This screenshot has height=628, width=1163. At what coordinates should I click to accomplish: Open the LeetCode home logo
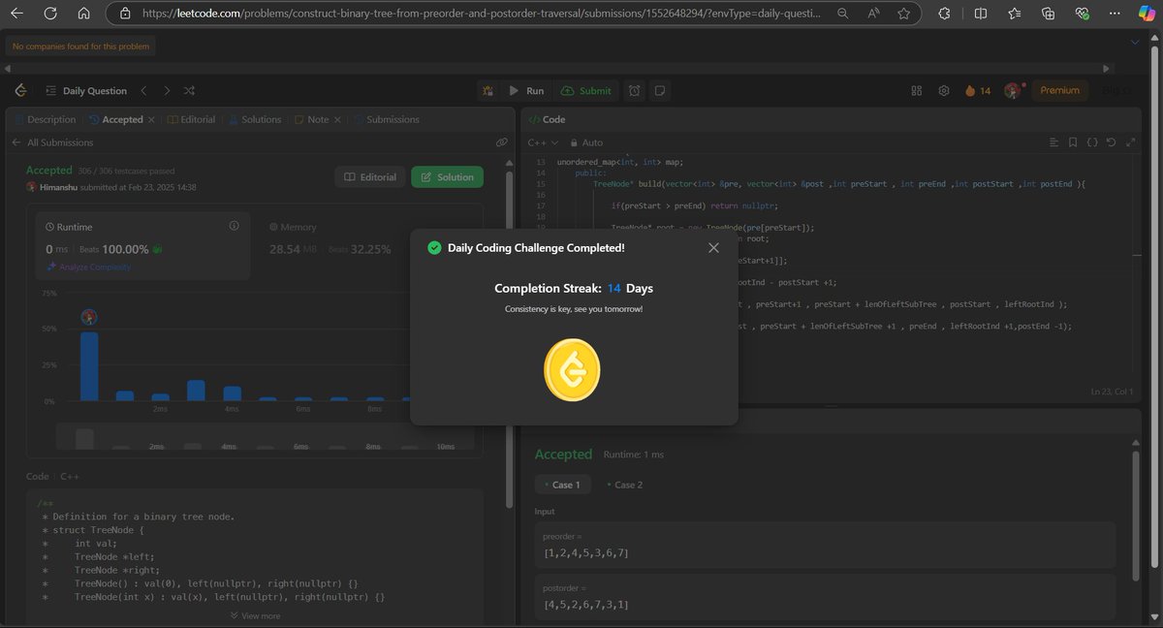pyautogui.click(x=20, y=90)
